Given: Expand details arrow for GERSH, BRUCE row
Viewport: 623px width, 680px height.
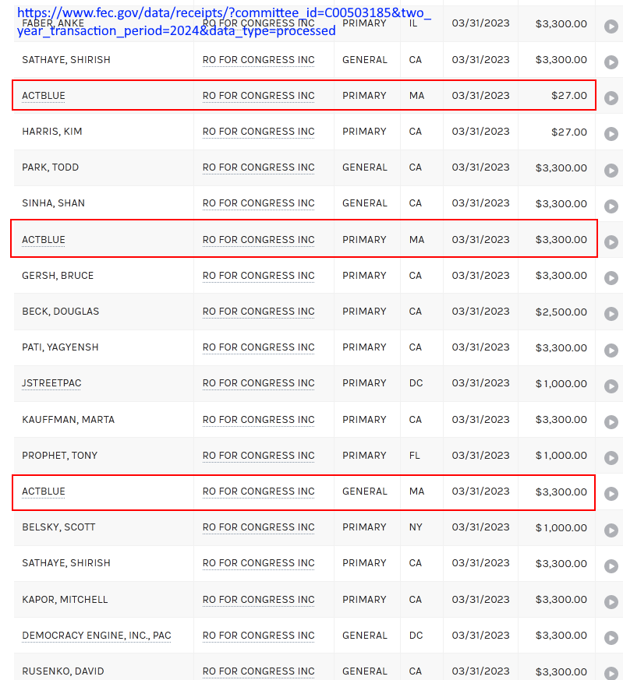Looking at the screenshot, I should [x=611, y=278].
